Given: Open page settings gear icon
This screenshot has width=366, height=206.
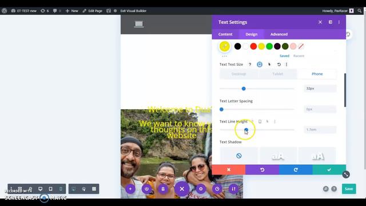Looking at the screenshot, I should click(x=201, y=189).
